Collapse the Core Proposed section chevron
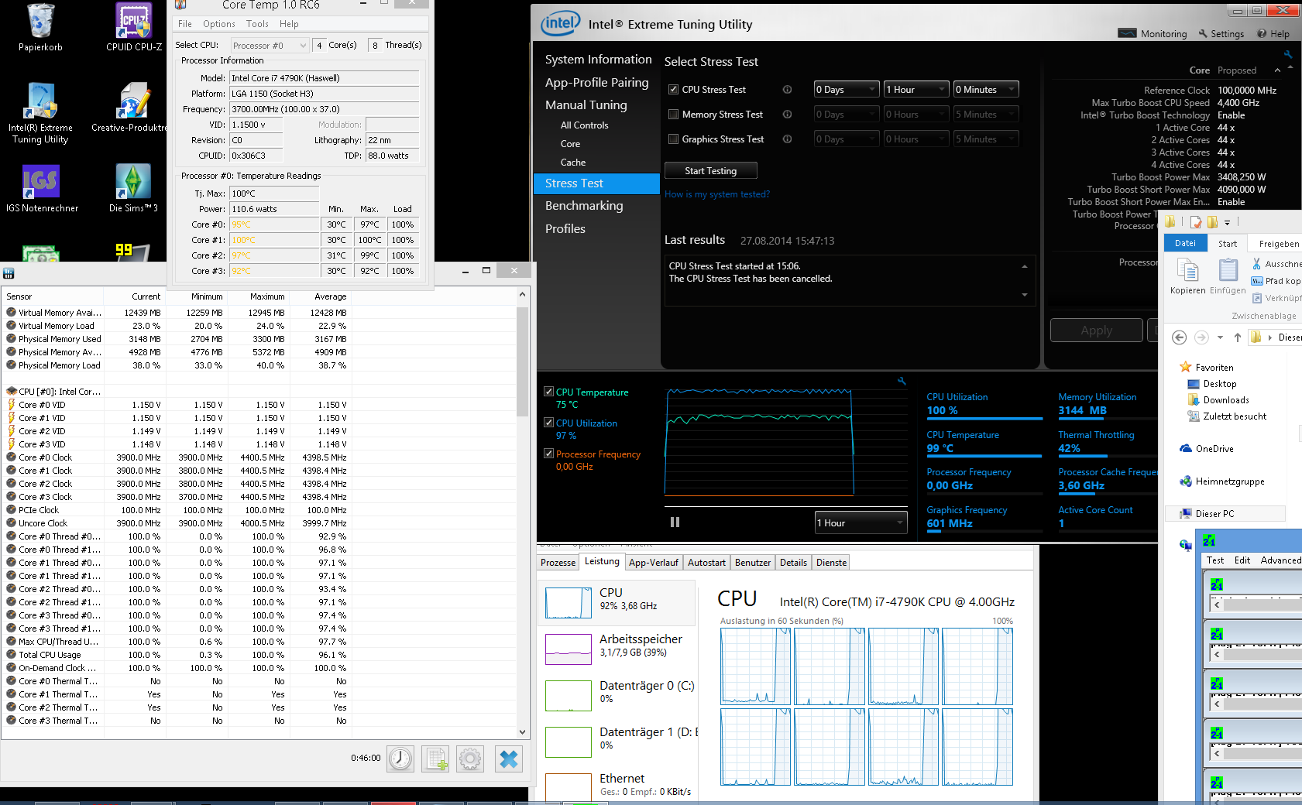1302x805 pixels. tap(1277, 70)
